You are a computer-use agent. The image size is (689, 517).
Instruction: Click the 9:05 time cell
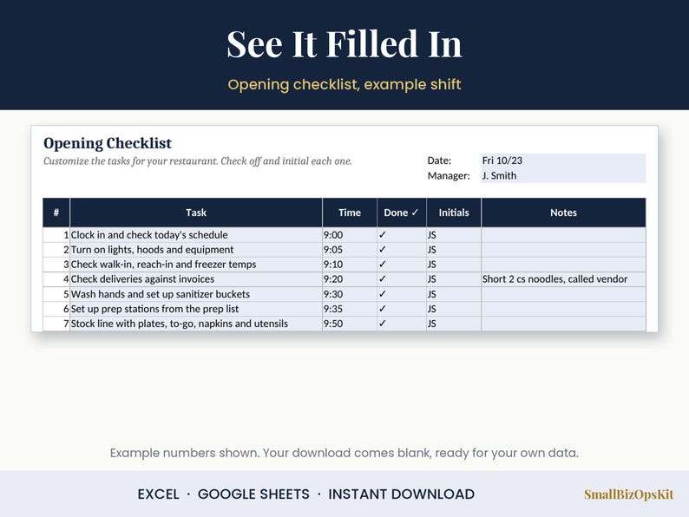click(350, 250)
